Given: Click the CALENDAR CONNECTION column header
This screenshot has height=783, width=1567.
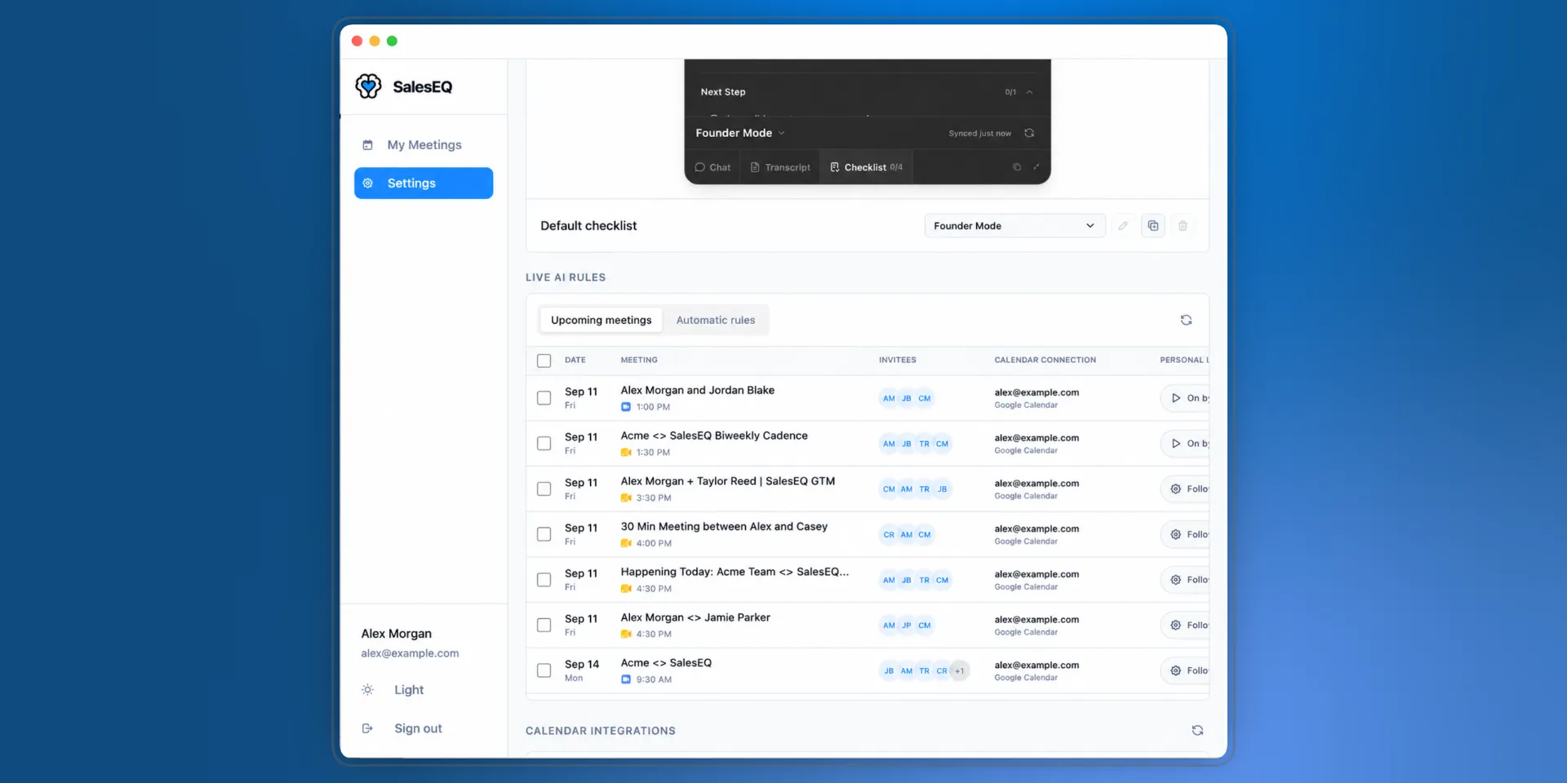Looking at the screenshot, I should click(1045, 360).
